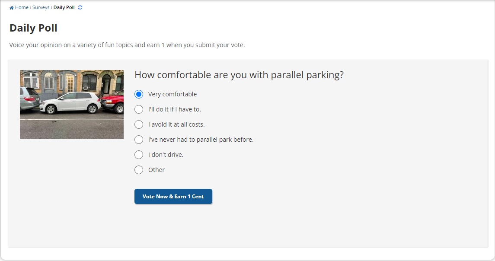This screenshot has width=495, height=261.
Task: Open the Surveys breadcrumb link
Action: 41,7
